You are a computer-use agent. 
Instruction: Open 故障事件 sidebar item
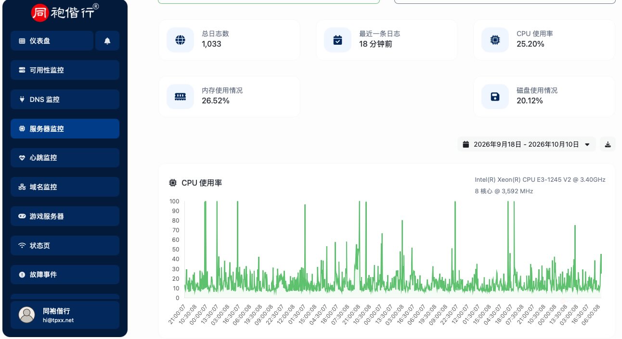(x=65, y=275)
